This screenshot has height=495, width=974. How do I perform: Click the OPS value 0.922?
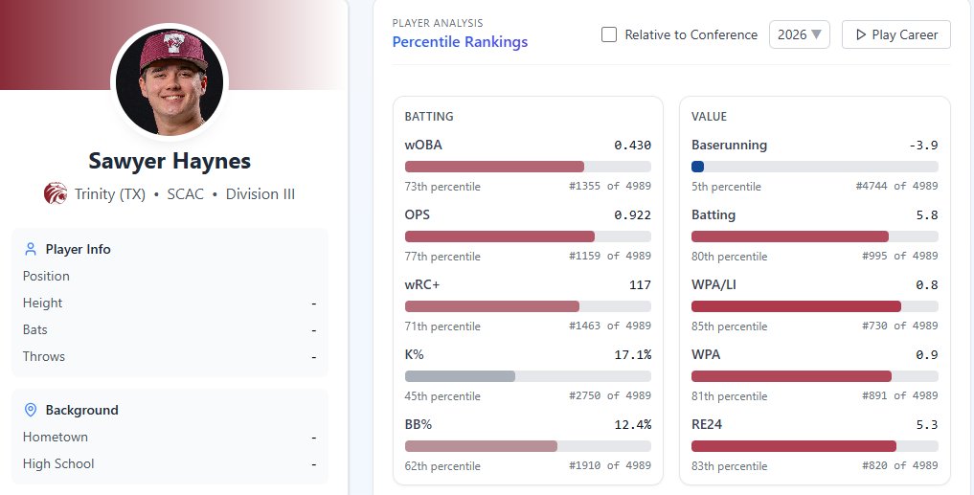point(632,215)
